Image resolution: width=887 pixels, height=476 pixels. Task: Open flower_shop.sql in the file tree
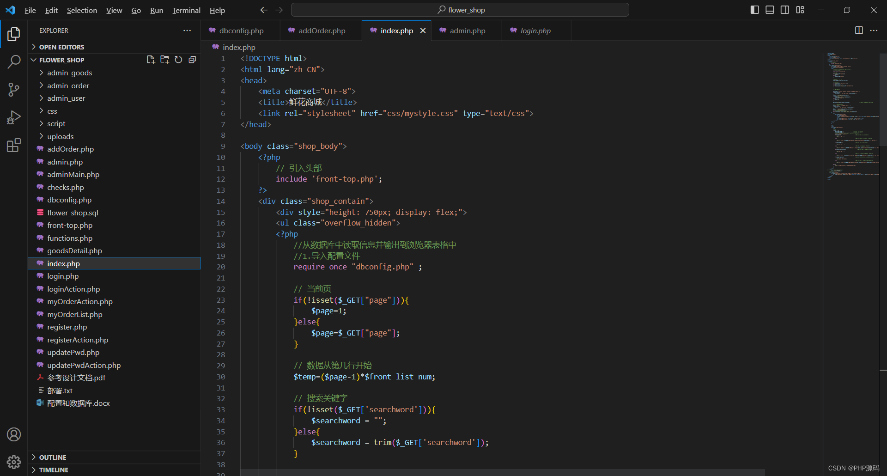[114, 213]
